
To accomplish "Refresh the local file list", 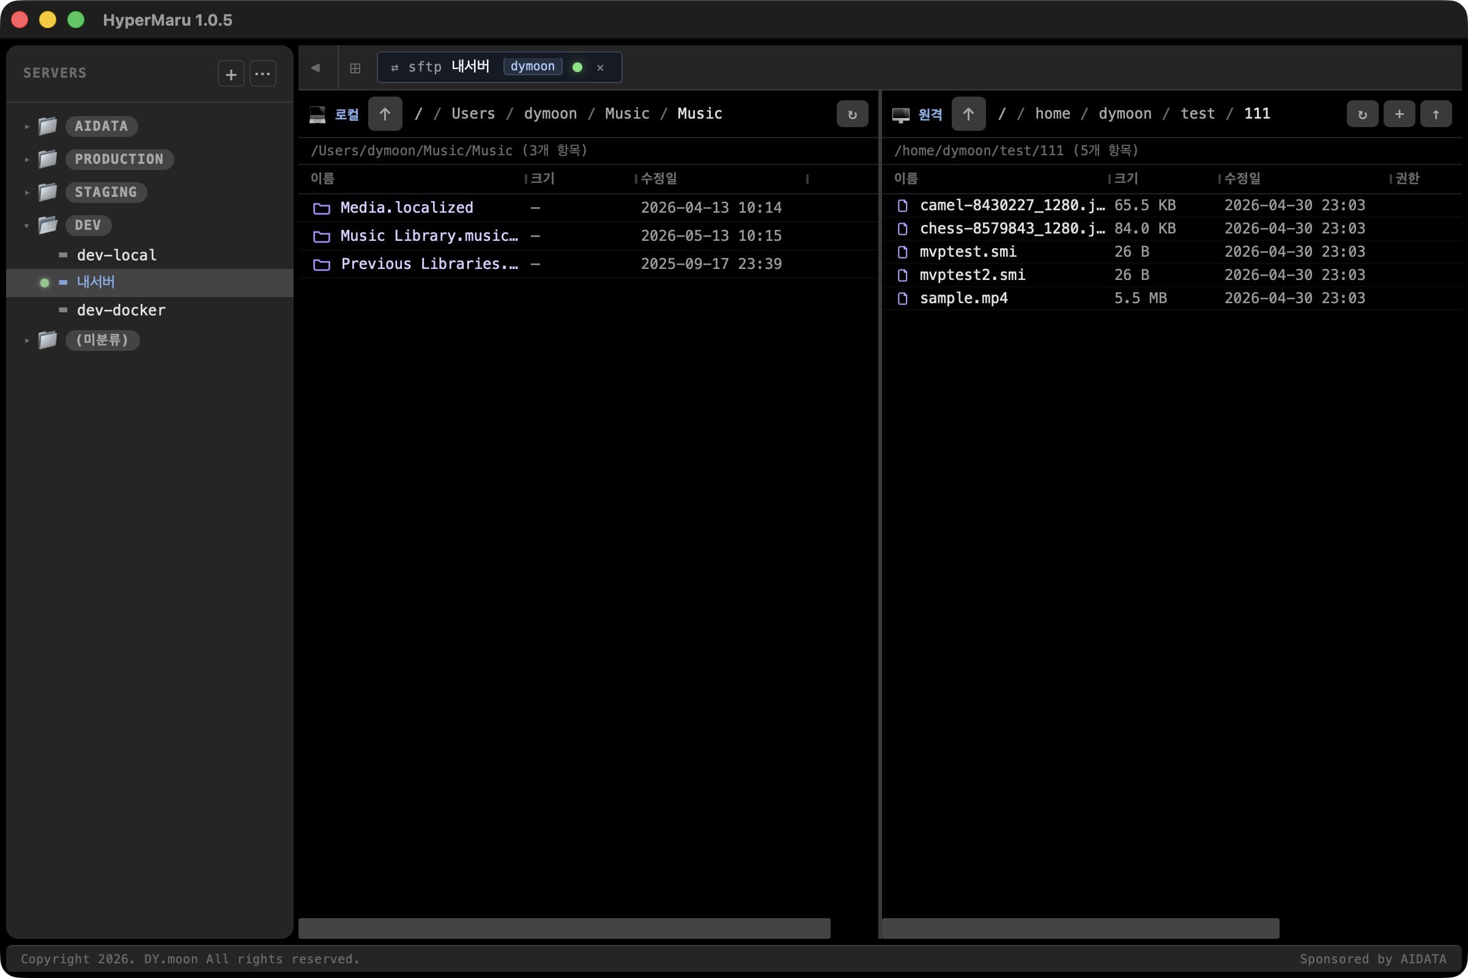I will [853, 114].
